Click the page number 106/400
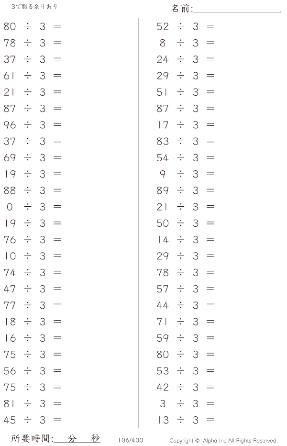 tap(131, 440)
